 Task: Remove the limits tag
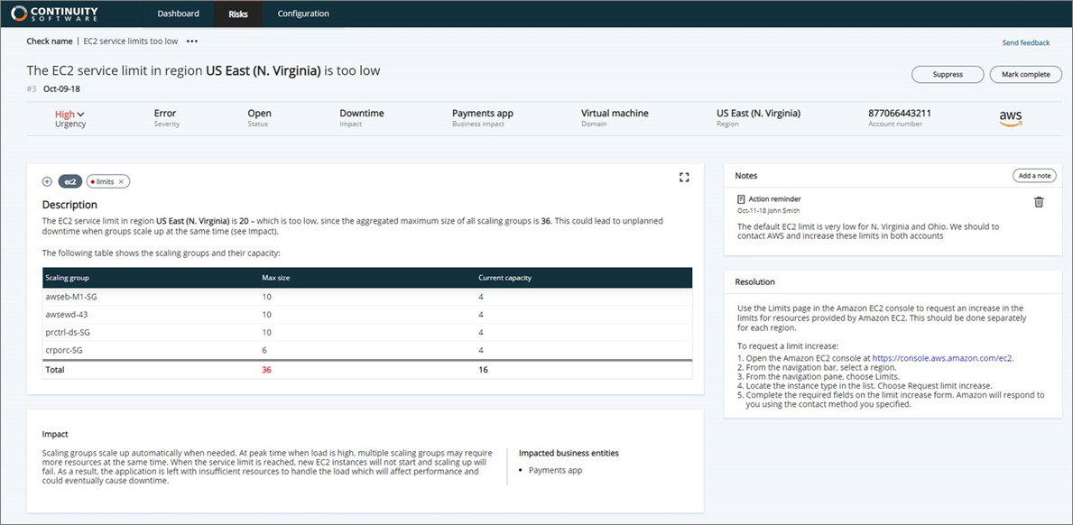pyautogui.click(x=121, y=181)
